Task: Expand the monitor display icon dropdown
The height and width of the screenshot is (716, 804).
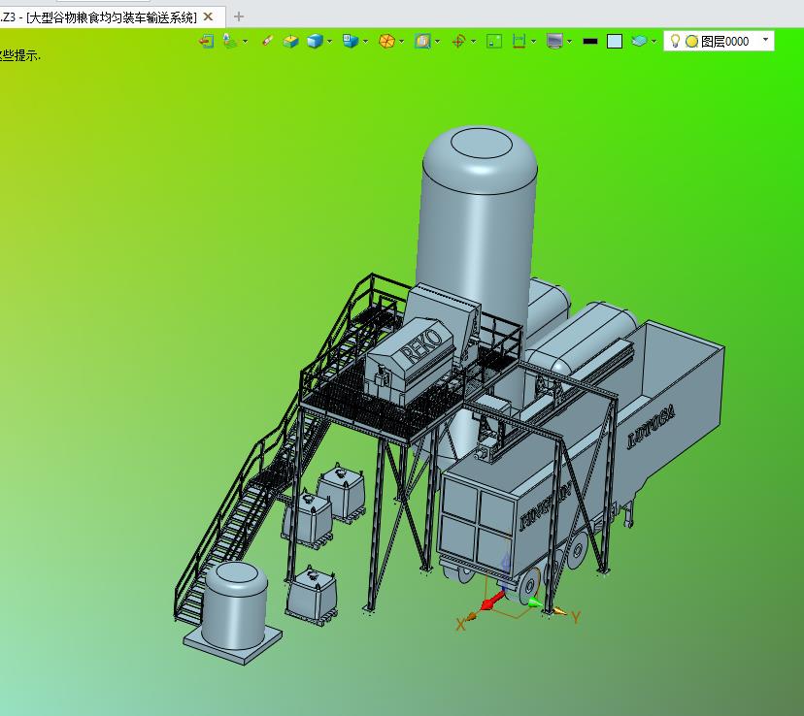Action: [570, 42]
